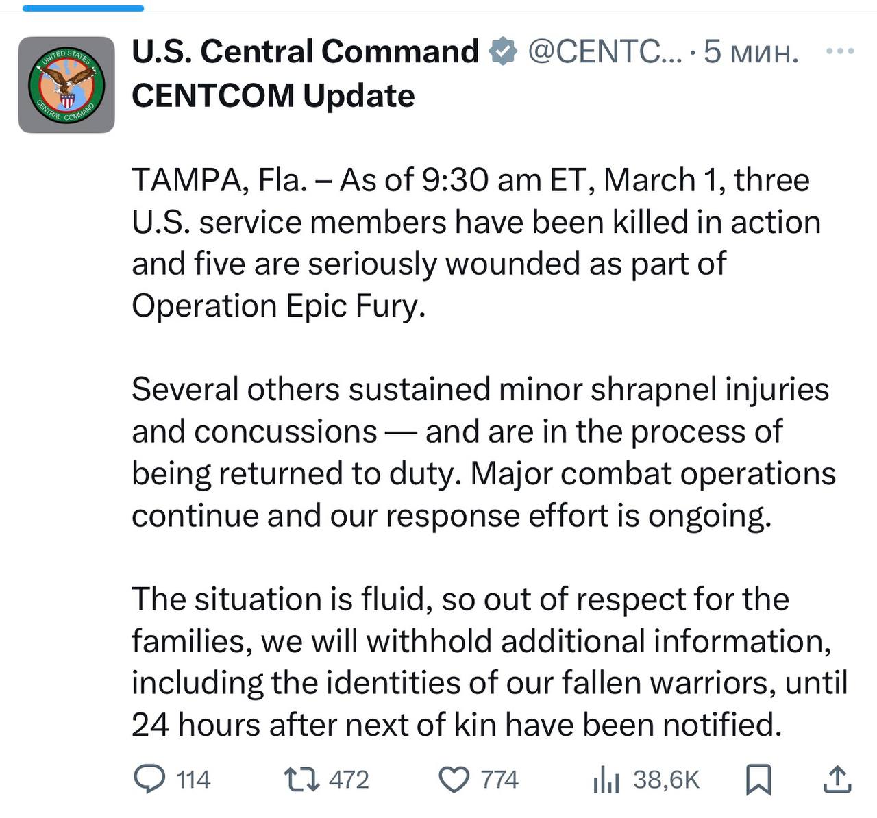The height and width of the screenshot is (818, 877).
Task: Open the three-dot more options menu
Action: point(840,51)
